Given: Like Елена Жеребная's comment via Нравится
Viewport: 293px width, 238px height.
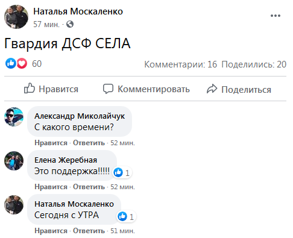Looking at the screenshot, I should point(51,187).
